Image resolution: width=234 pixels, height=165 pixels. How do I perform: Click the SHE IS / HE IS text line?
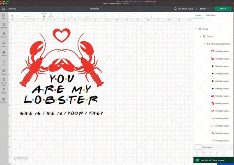62,113
